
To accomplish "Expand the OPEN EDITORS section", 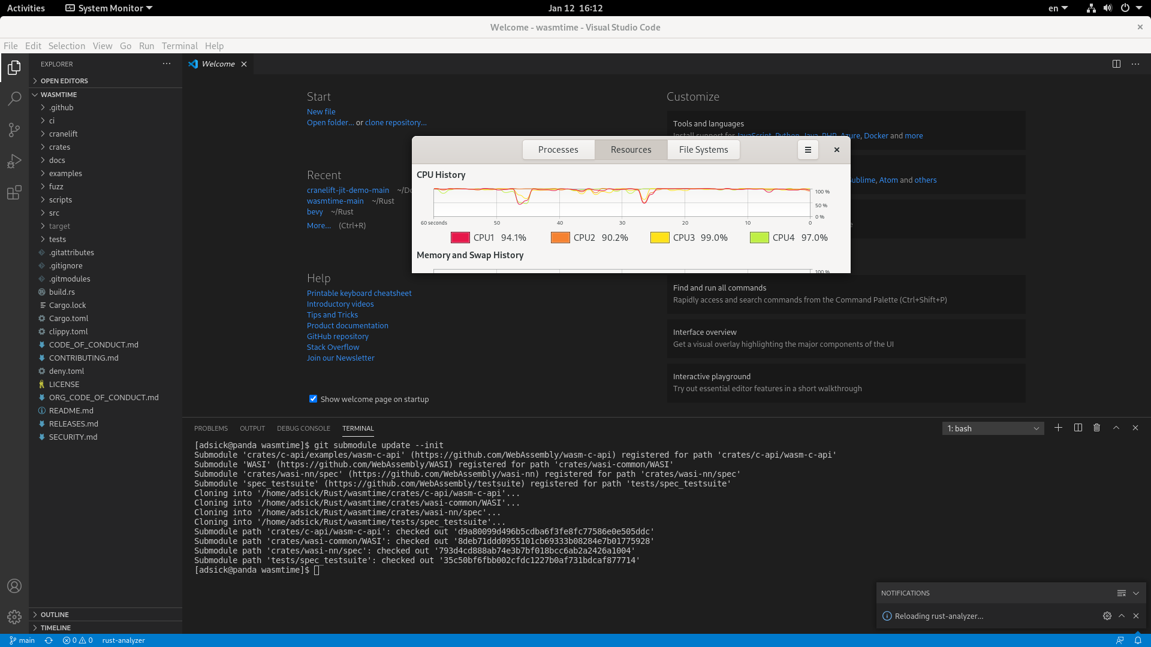I will point(106,81).
